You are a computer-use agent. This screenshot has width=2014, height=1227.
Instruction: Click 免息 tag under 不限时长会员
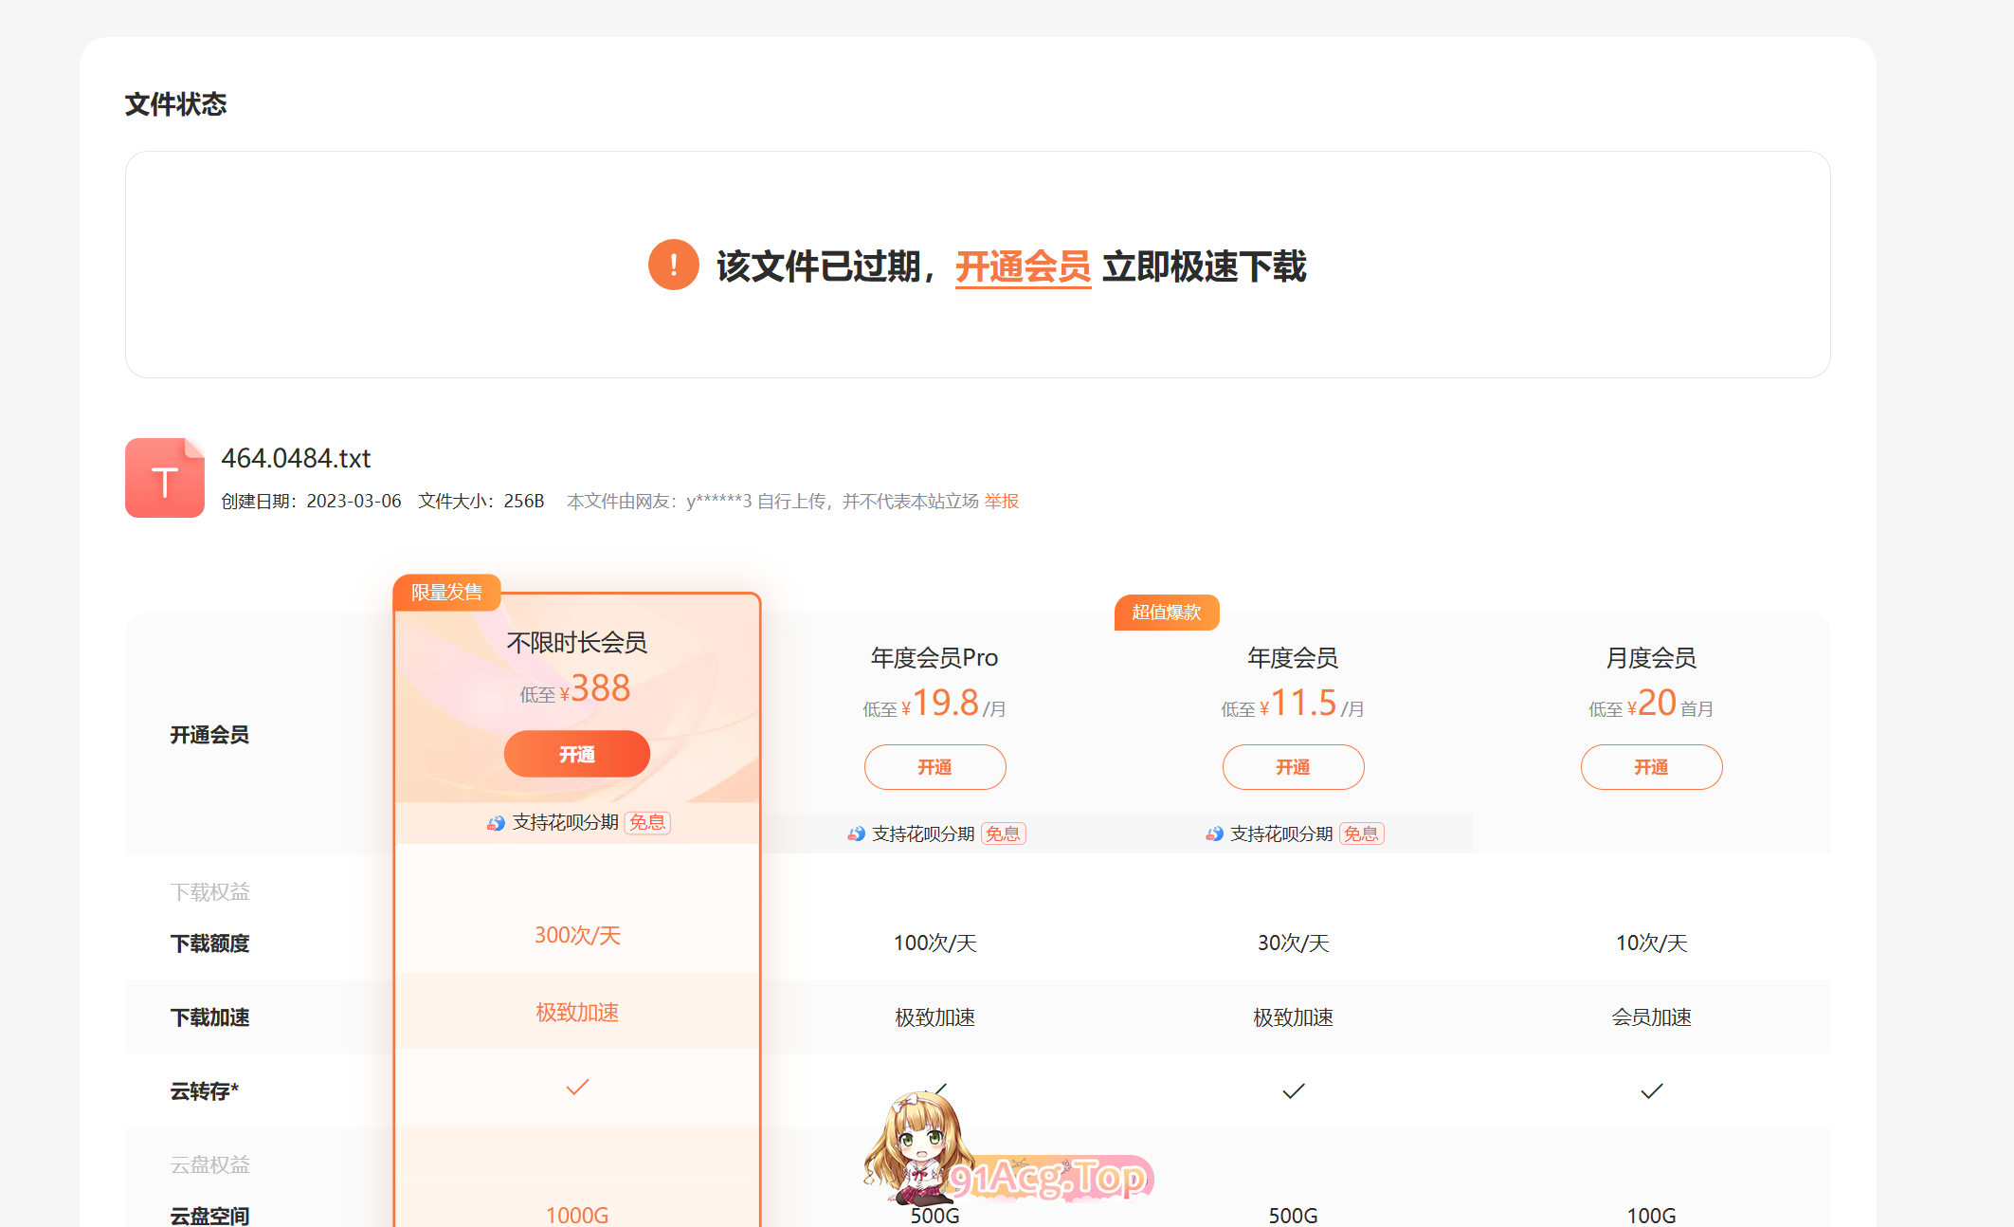click(648, 823)
